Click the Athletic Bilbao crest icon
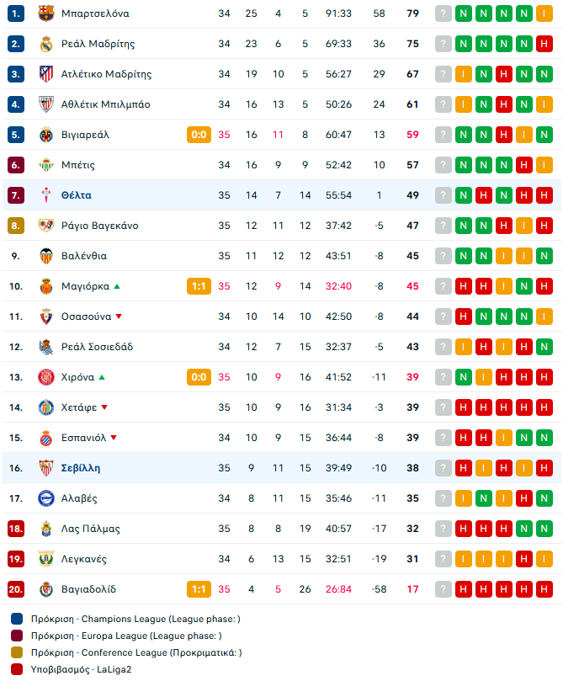 coord(46,104)
